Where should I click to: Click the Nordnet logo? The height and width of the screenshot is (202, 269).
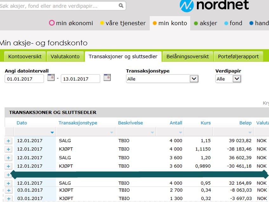(x=214, y=6)
